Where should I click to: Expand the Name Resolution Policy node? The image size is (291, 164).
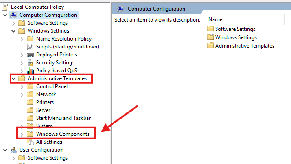(22, 39)
